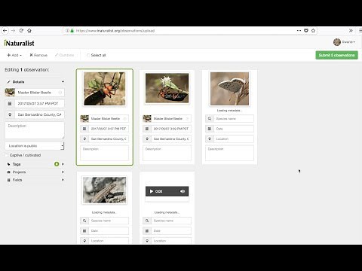Click Date field on butterfly card

(234, 129)
